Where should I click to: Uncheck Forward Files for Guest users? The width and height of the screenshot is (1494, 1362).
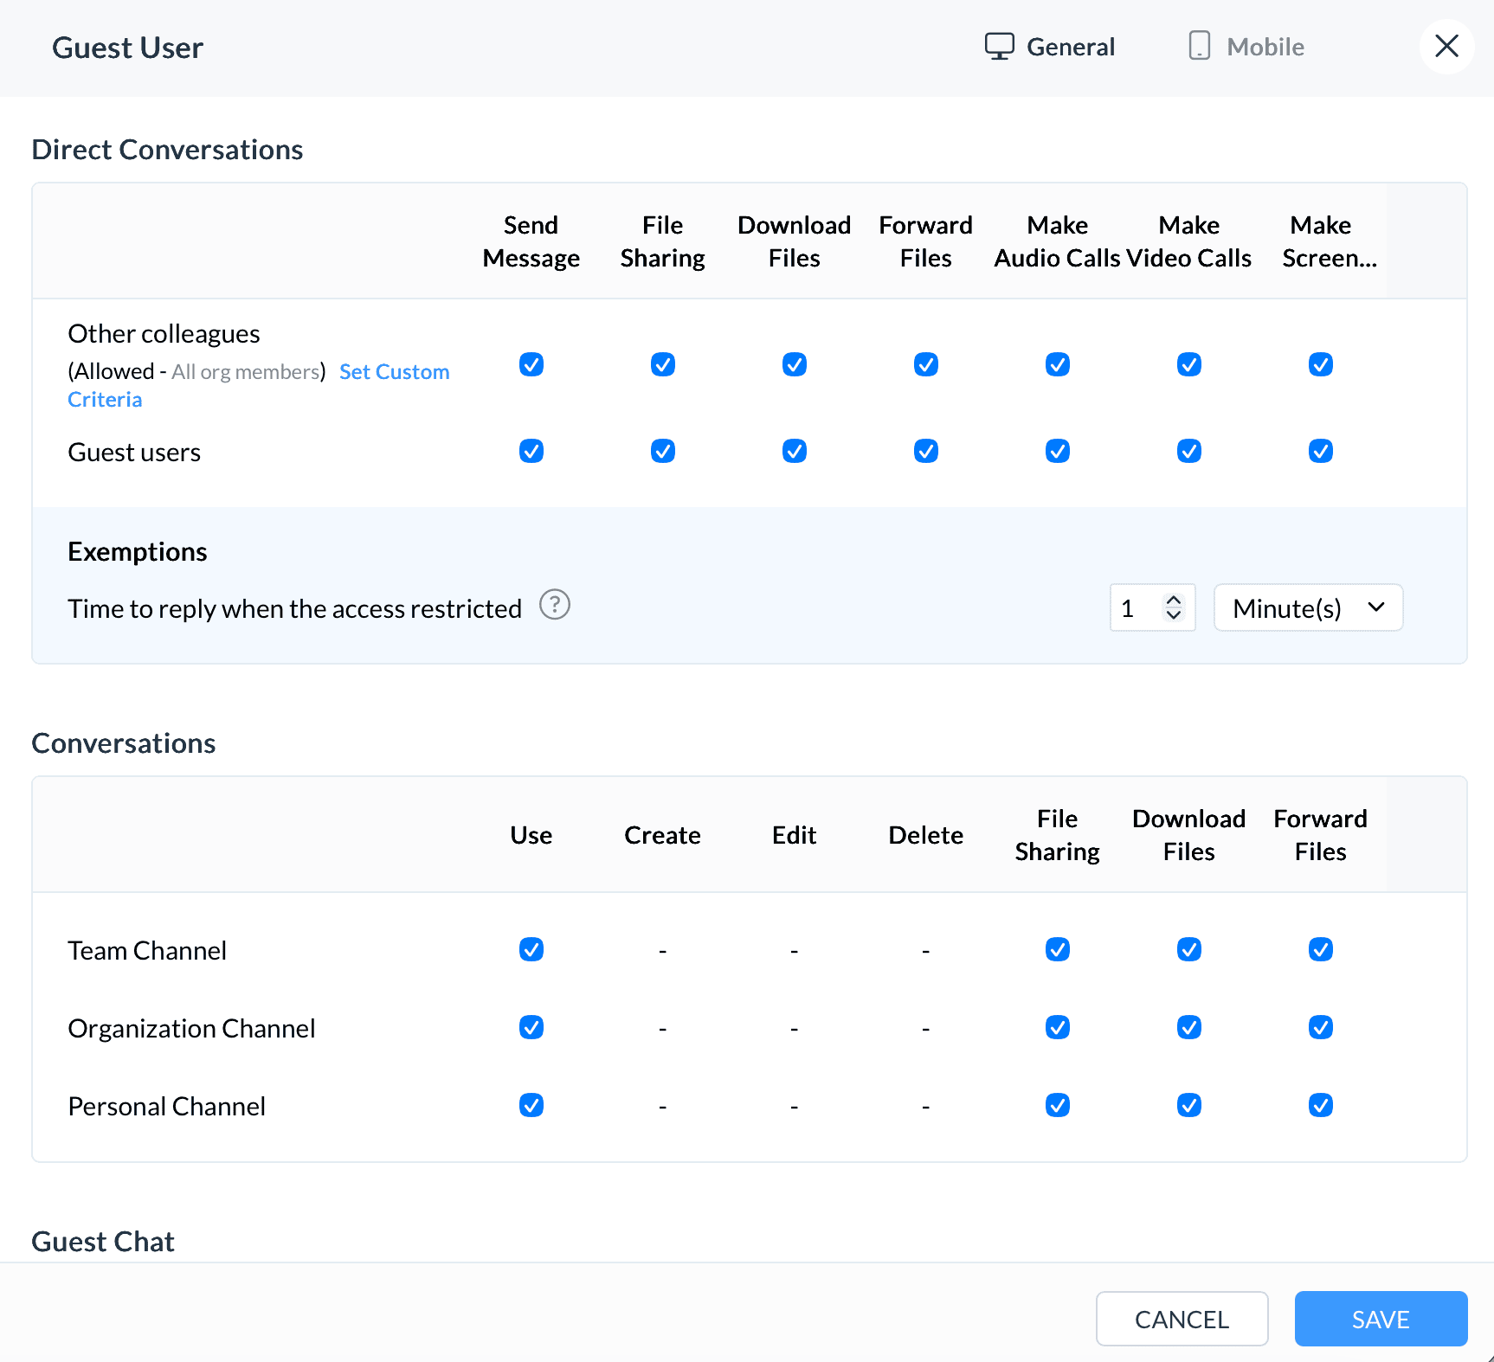click(926, 451)
